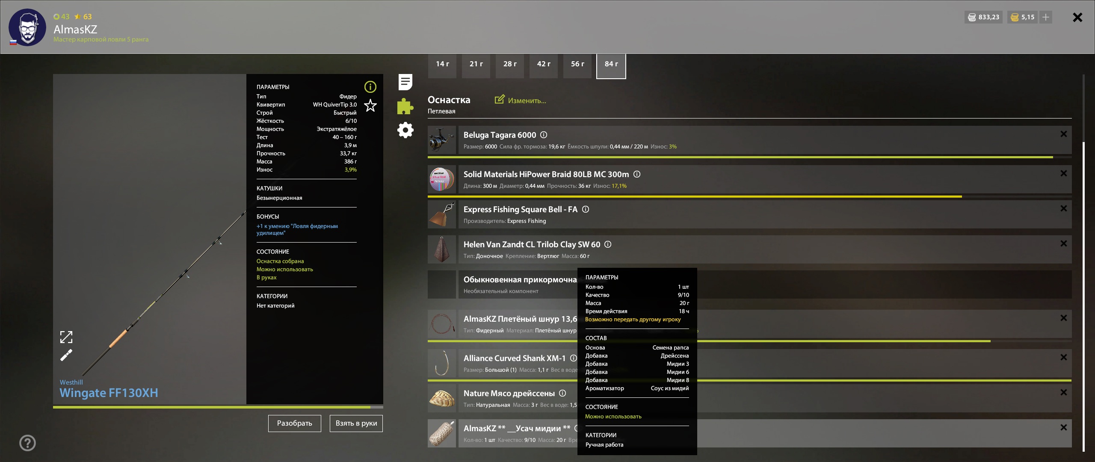Mark the rod as favorite with the star
Viewport: 1095px width, 462px height.
pos(370,105)
